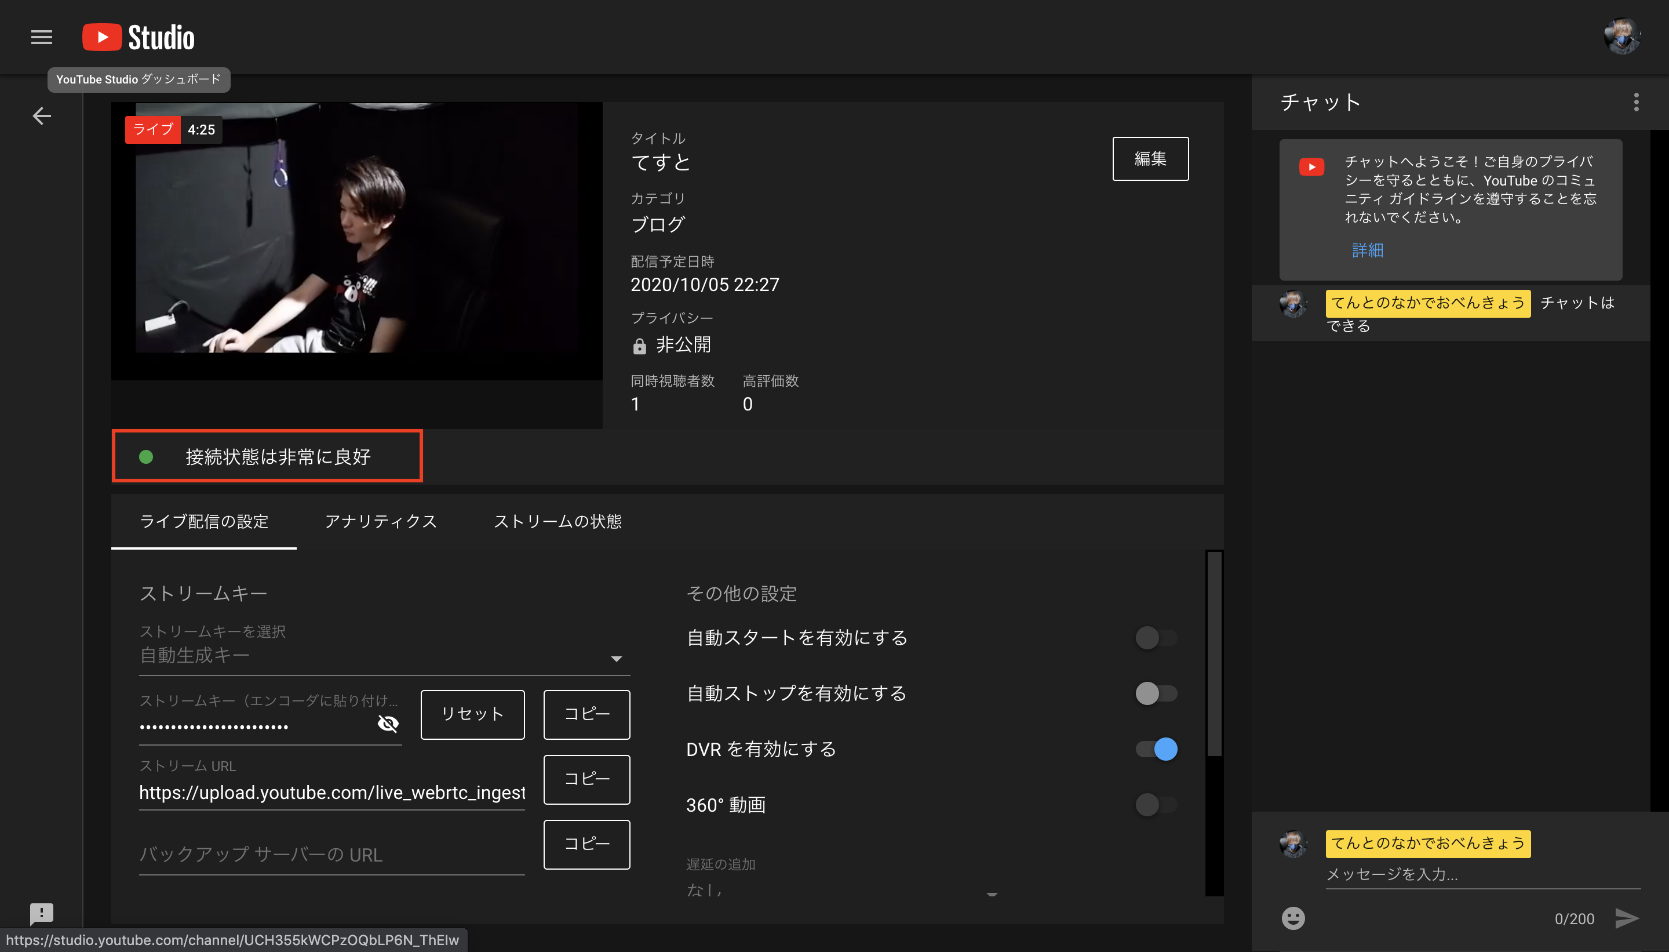
Task: Click the 同時視聴者数 label
Action: click(672, 380)
